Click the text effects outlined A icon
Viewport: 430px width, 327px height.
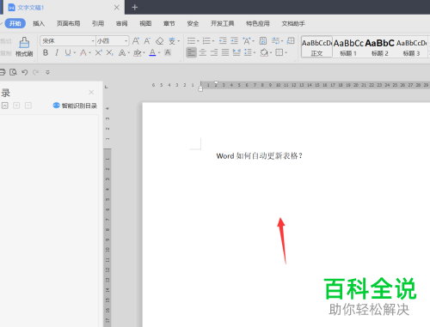point(122,52)
